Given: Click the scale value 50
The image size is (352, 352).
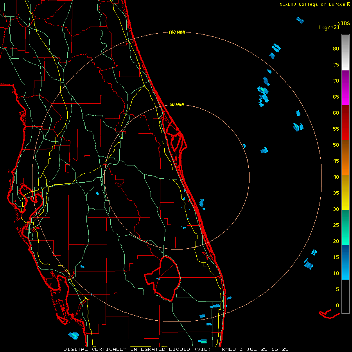Looking at the screenshot, I should point(336,145).
